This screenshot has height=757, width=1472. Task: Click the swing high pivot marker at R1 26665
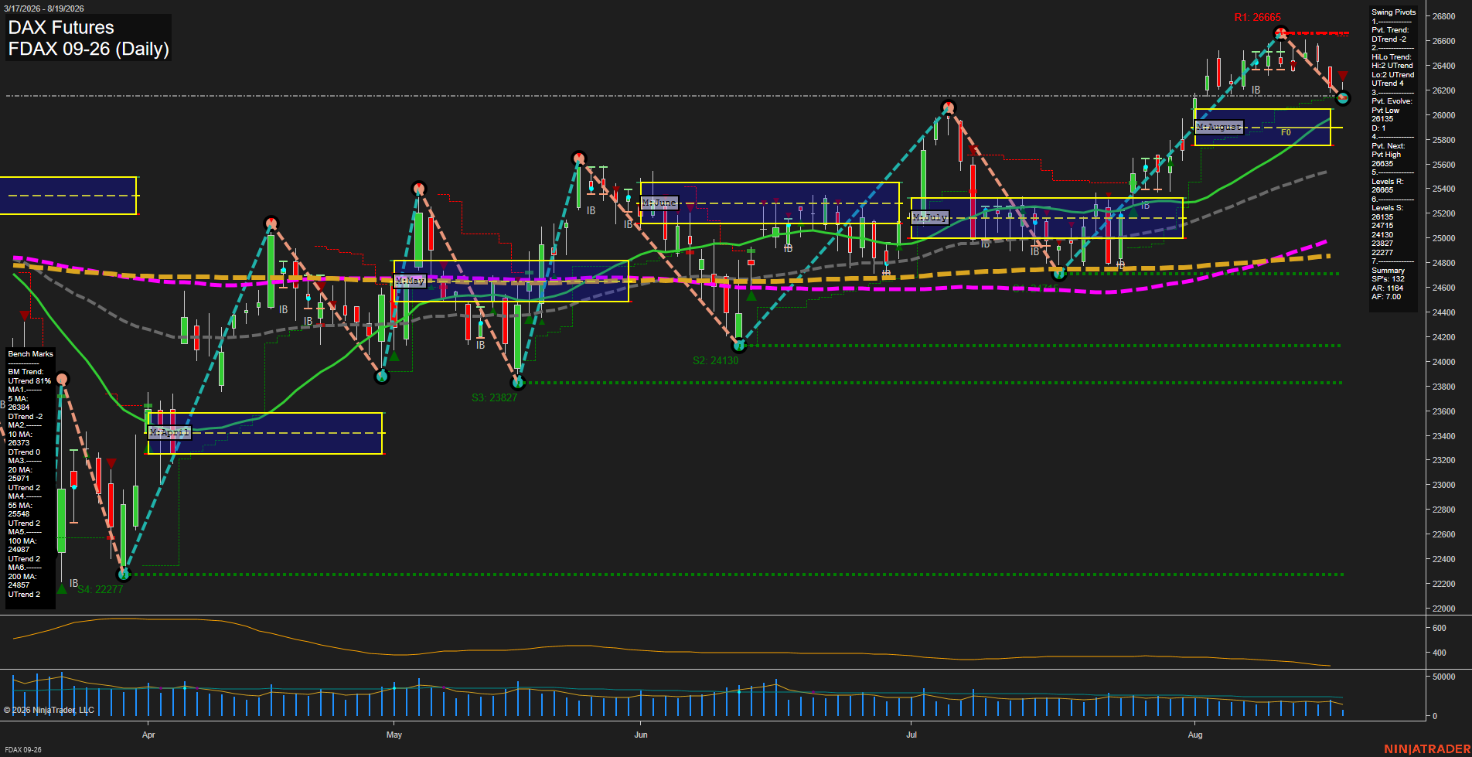coord(1280,32)
